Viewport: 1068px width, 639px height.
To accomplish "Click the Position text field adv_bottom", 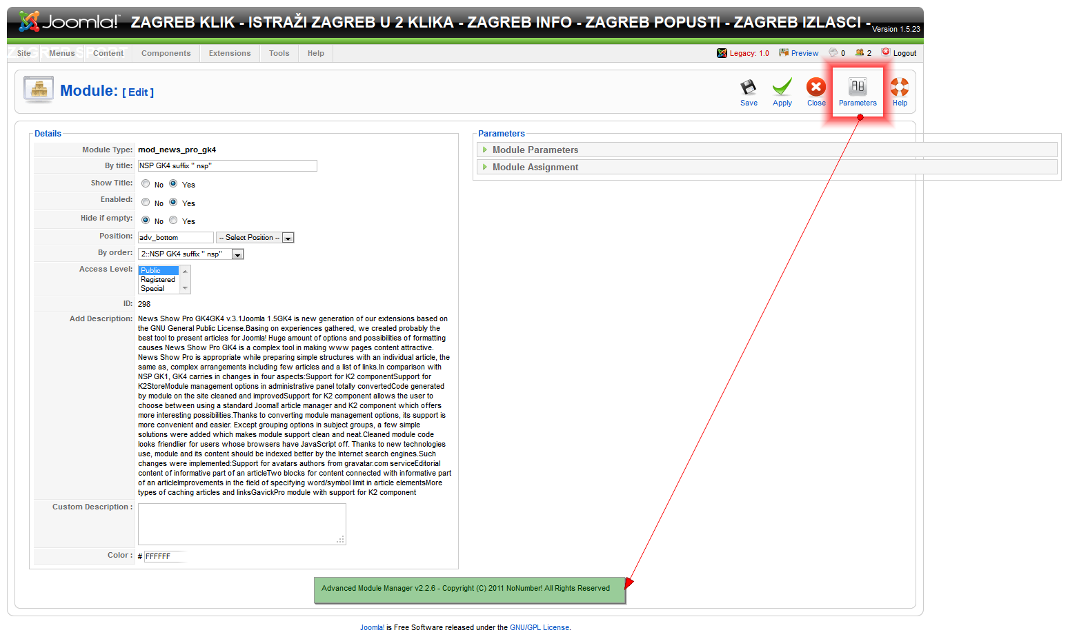I will (176, 238).
